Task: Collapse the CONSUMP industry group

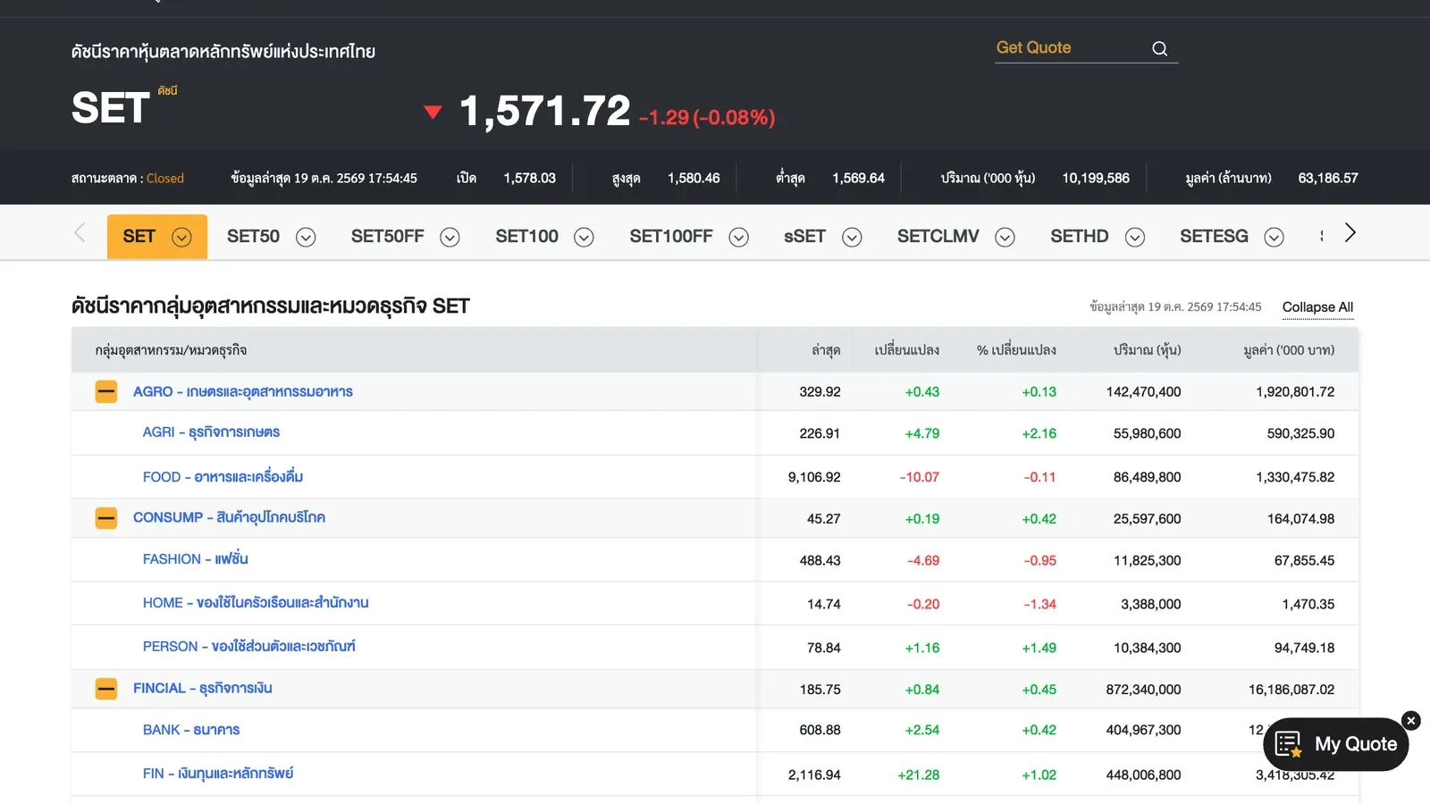Action: point(106,518)
